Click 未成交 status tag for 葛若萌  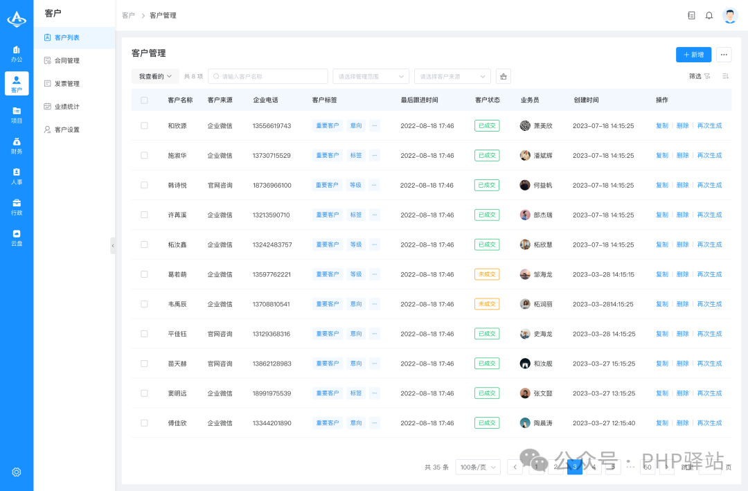[x=487, y=274]
